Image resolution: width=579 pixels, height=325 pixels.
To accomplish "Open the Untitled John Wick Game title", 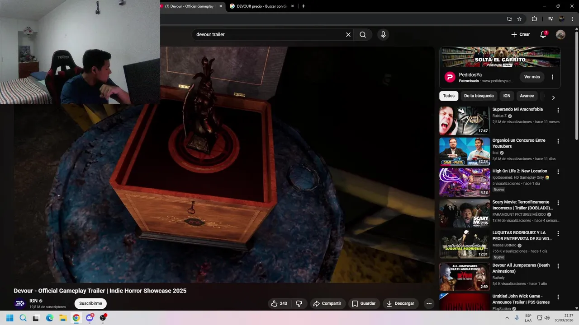I will pyautogui.click(x=521, y=299).
